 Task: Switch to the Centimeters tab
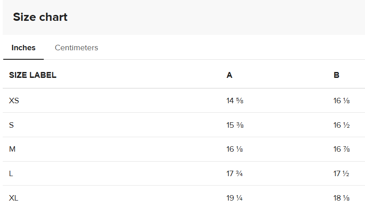pyautogui.click(x=76, y=48)
